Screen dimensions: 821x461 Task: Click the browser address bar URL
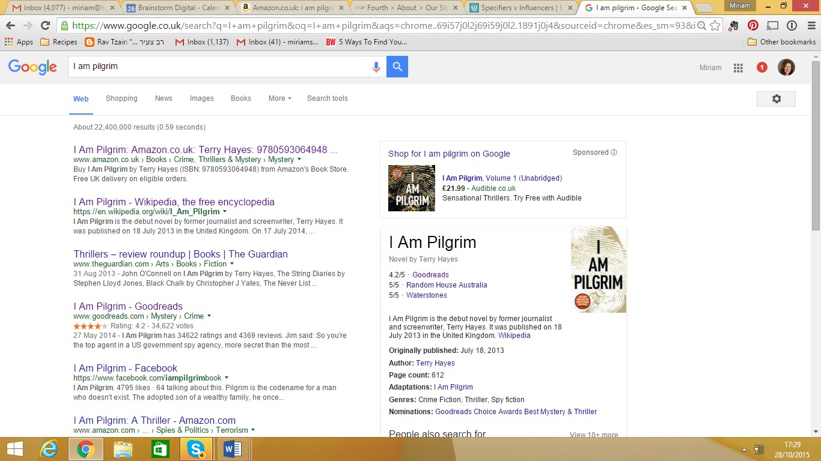(x=383, y=26)
